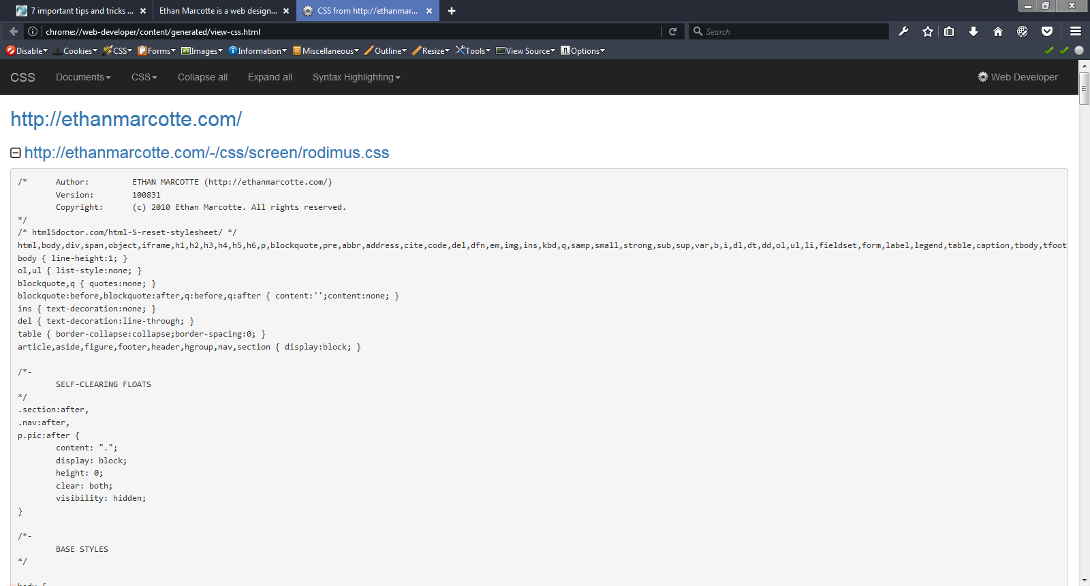Click the CSS brand label in navbar

pos(22,77)
